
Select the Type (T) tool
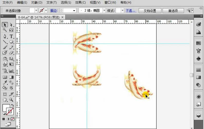point(11,36)
